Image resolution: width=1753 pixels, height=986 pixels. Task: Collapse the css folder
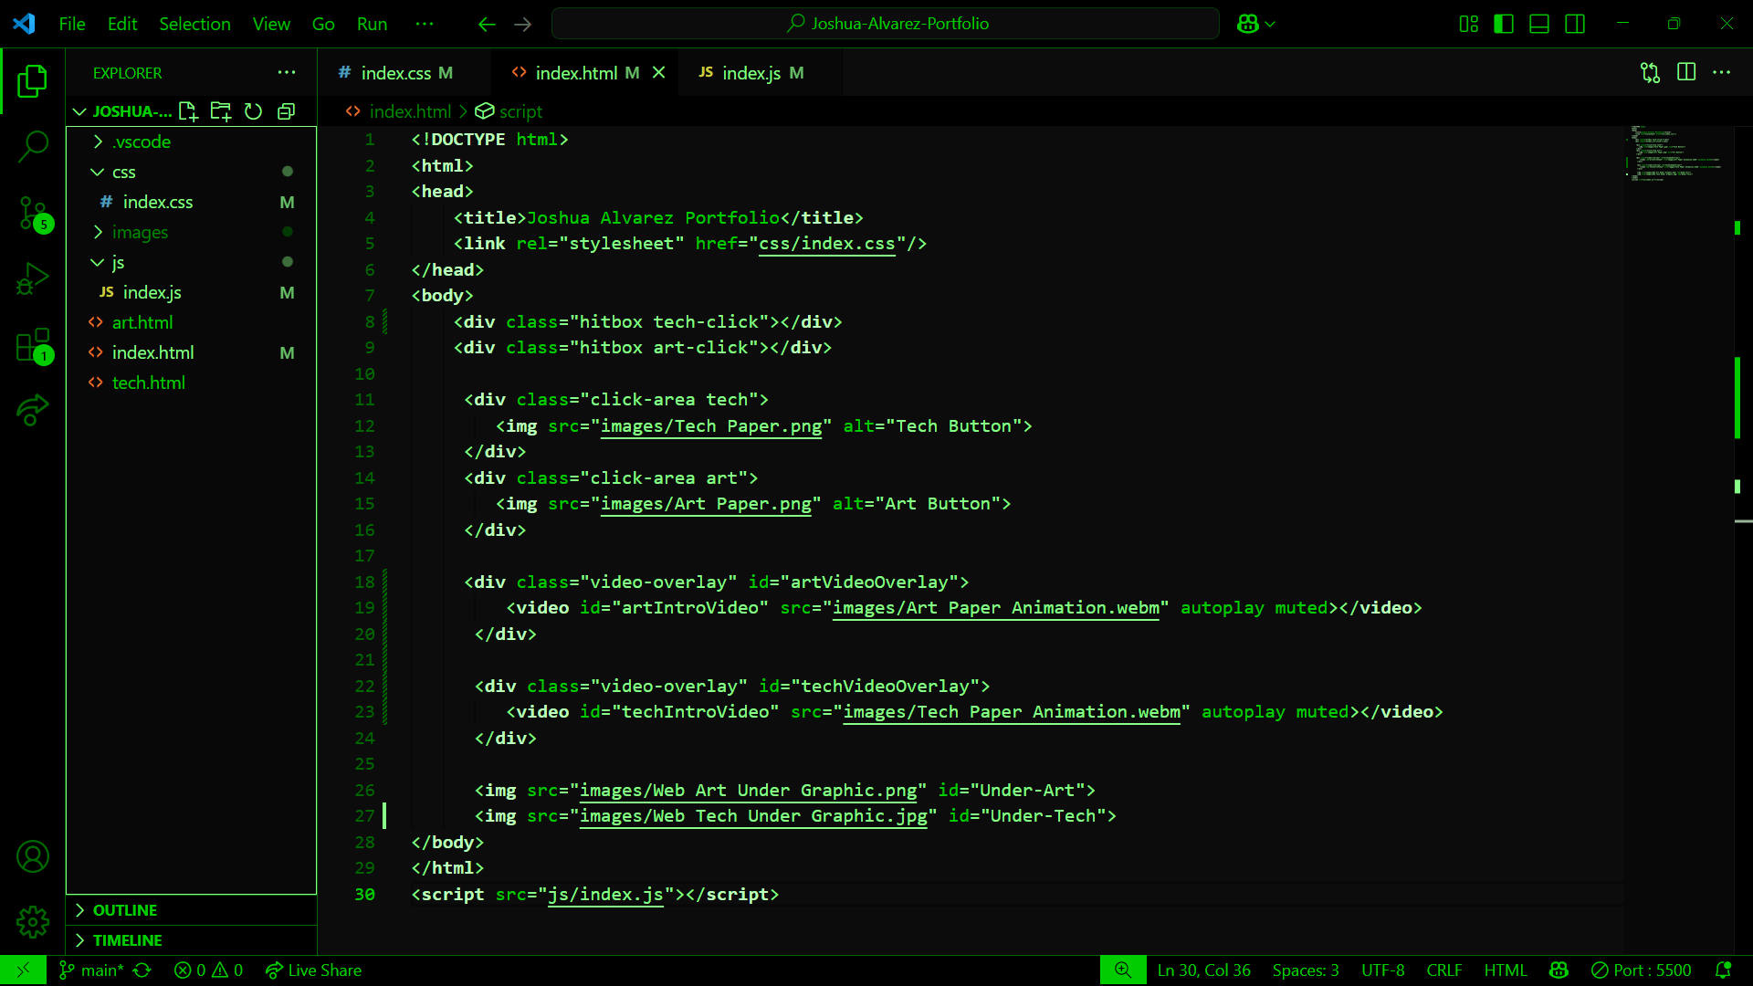coord(192,172)
